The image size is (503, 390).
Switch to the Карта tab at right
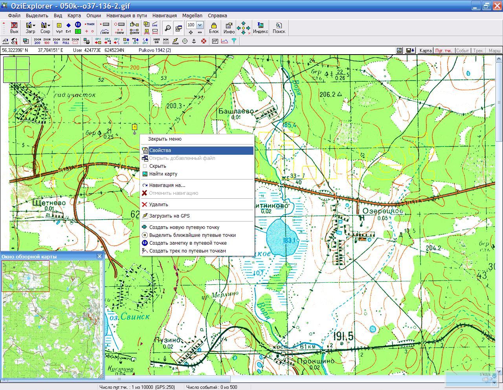pyautogui.click(x=425, y=51)
